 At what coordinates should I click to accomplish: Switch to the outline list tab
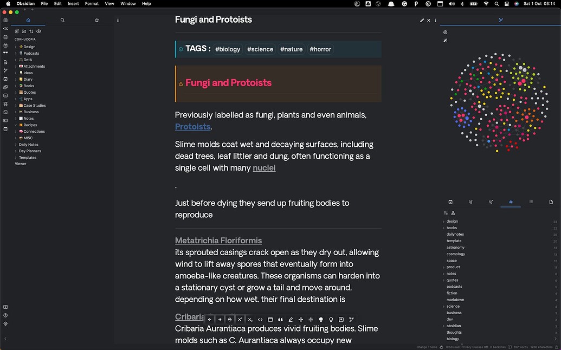click(531, 202)
